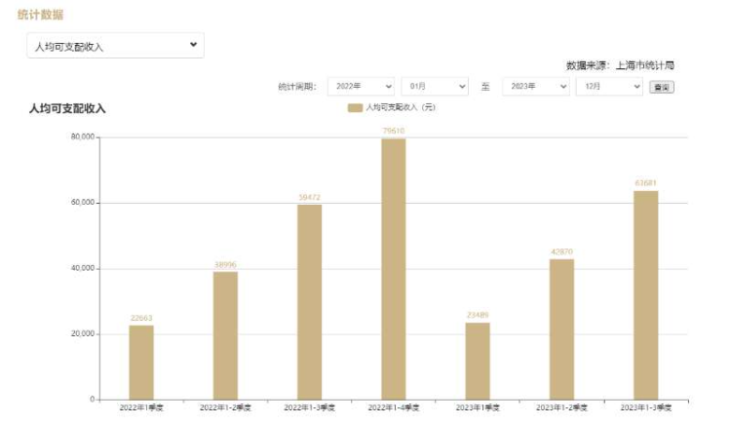Open the 人均可支配收入 indicator dropdown
Image resolution: width=731 pixels, height=424 pixels.
click(x=115, y=46)
